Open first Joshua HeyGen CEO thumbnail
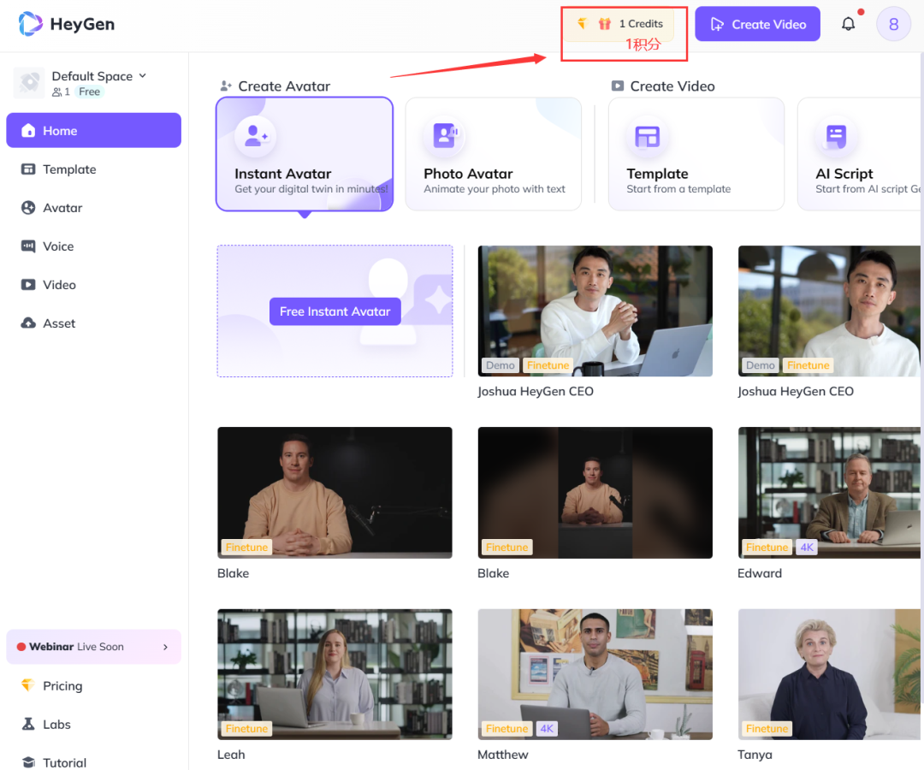Image resolution: width=924 pixels, height=770 pixels. coord(595,311)
